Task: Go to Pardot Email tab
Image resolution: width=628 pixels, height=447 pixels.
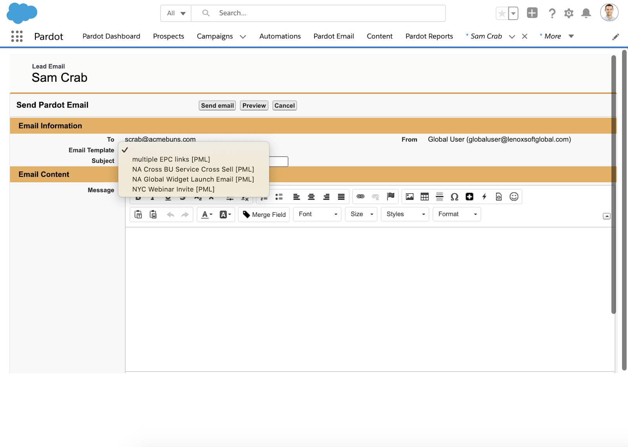Action: pyautogui.click(x=334, y=36)
